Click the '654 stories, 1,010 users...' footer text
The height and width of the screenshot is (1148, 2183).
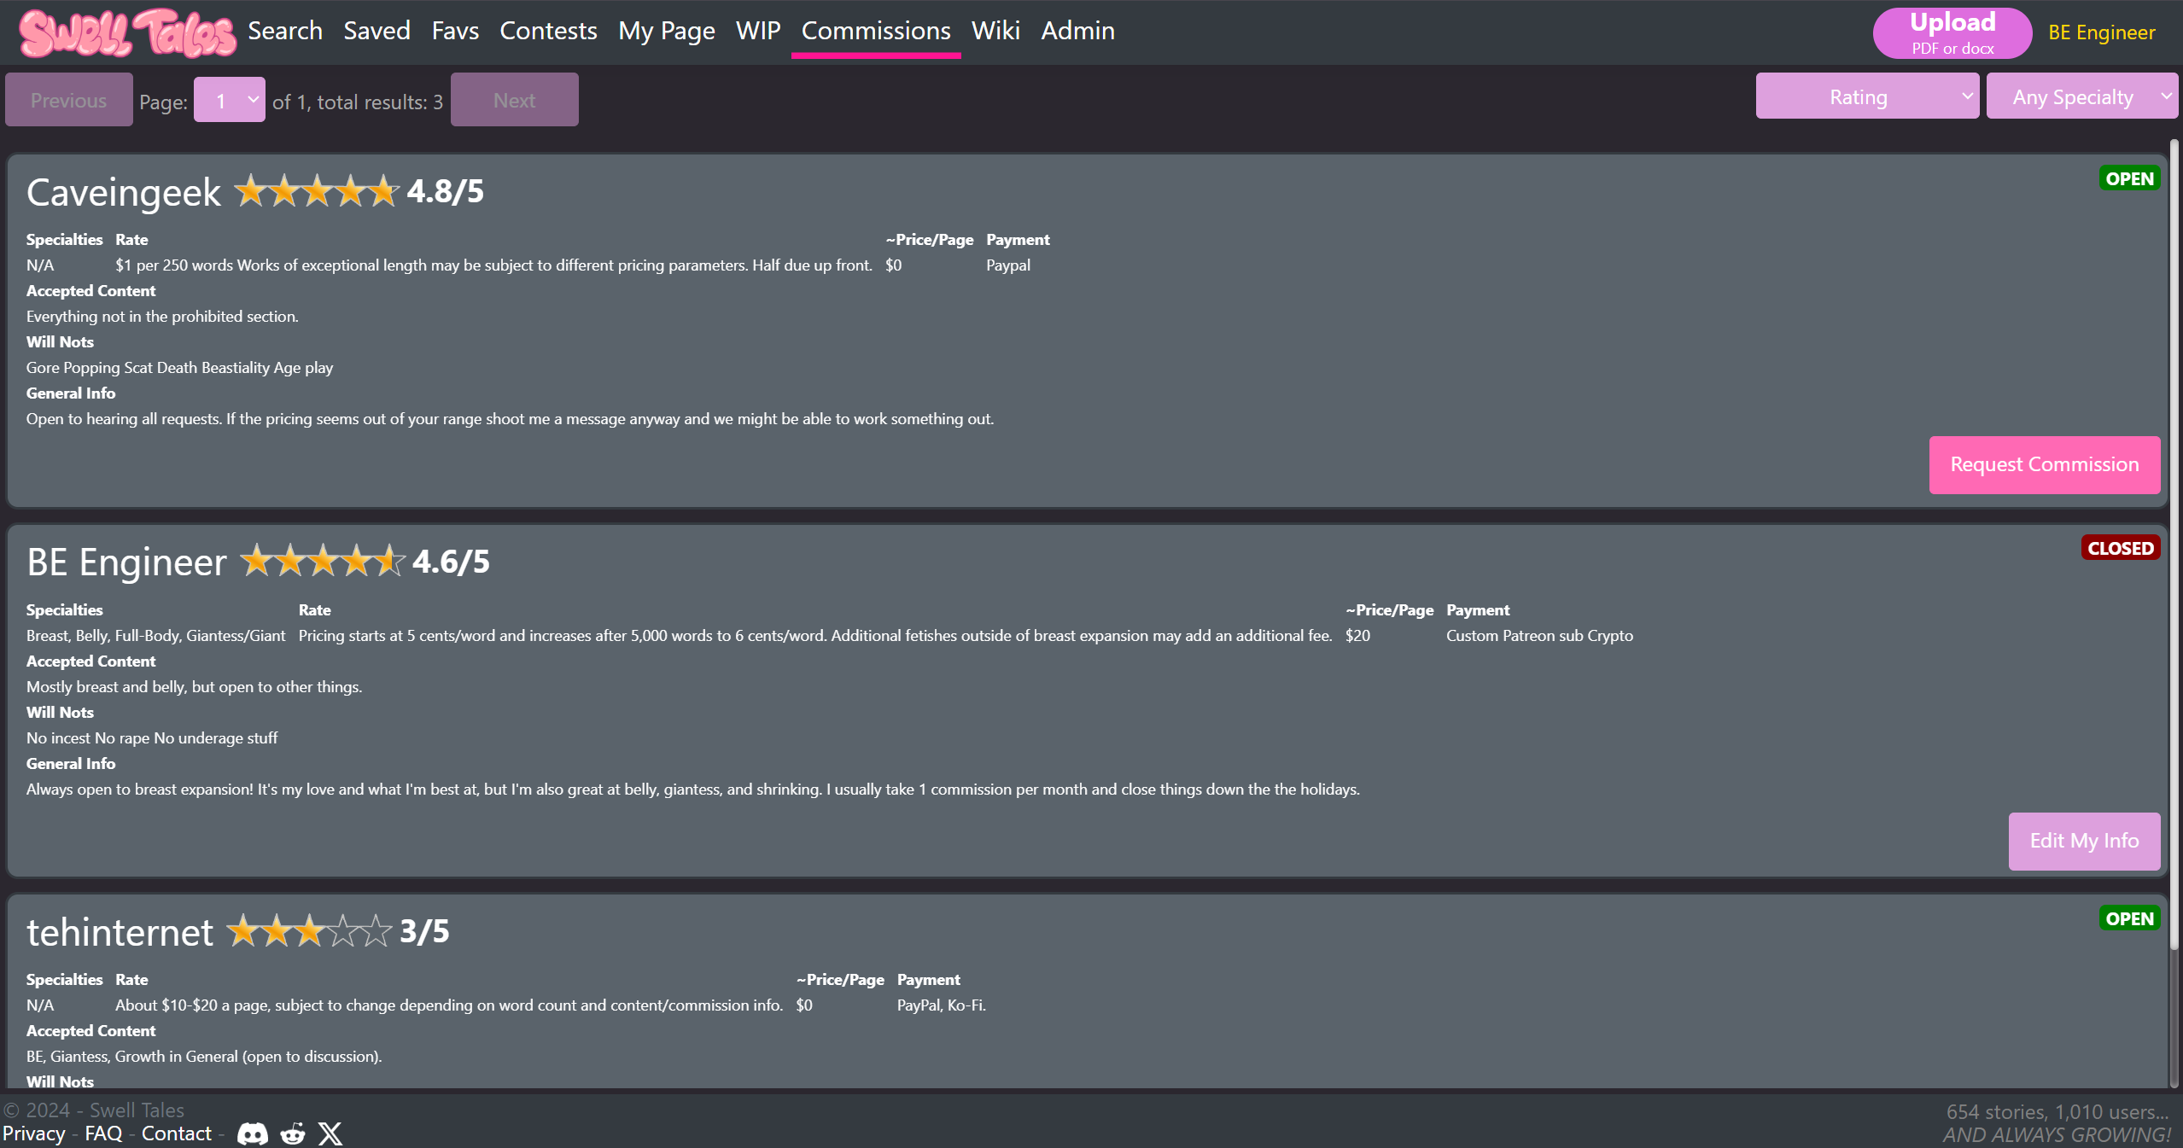(2058, 1111)
